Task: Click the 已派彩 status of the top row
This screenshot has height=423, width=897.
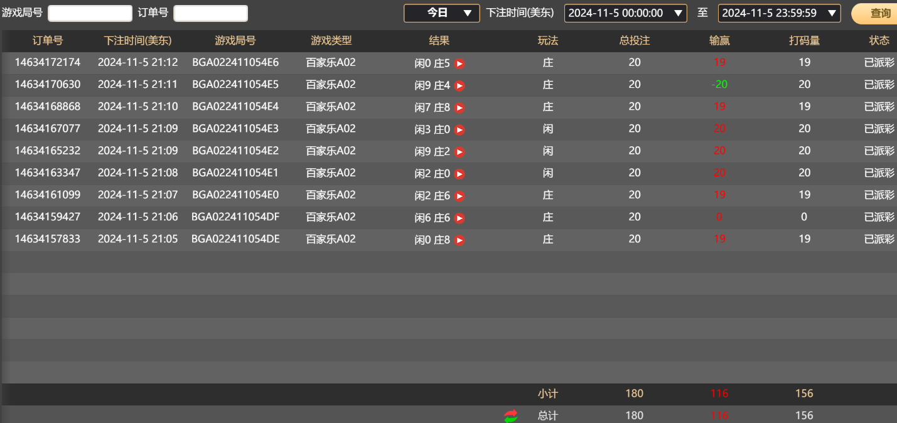Action: [879, 63]
